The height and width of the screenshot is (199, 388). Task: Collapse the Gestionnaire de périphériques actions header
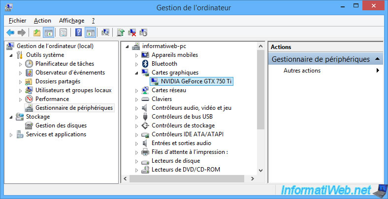pyautogui.click(x=377, y=59)
